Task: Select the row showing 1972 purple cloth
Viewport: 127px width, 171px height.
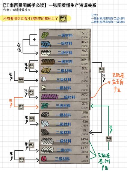Action: tap(65, 97)
